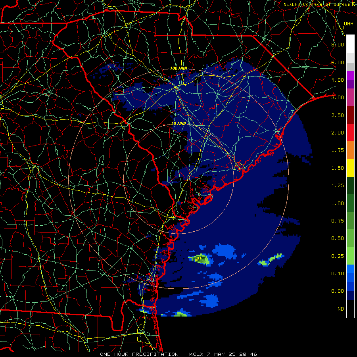Click the '0.50' legend value
Screen dimensions: 357x357
point(338,238)
